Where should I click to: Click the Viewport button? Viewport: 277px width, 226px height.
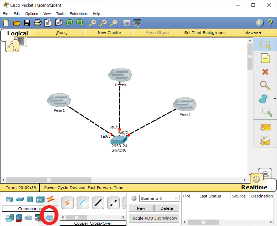(x=253, y=33)
